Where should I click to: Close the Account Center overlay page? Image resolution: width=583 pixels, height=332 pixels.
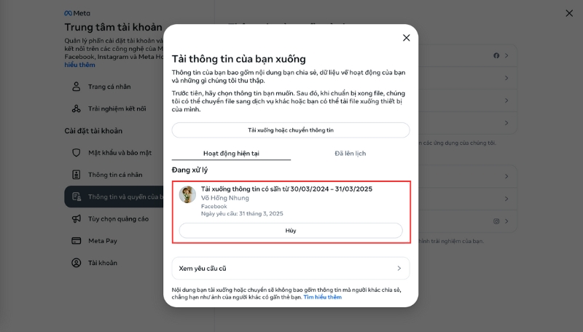pyautogui.click(x=569, y=13)
